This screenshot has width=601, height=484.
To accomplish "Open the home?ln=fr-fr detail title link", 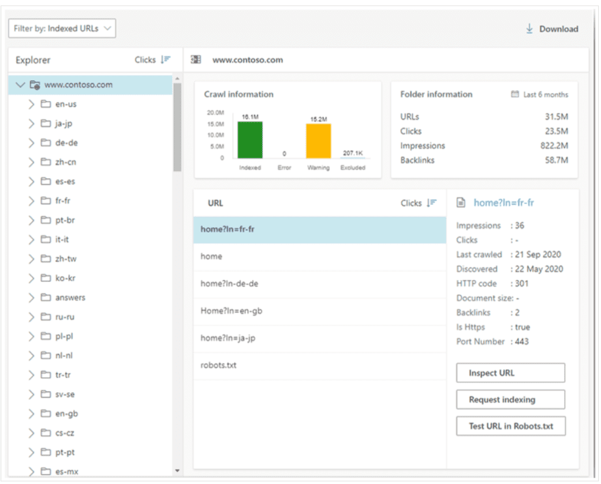I will pyautogui.click(x=503, y=202).
